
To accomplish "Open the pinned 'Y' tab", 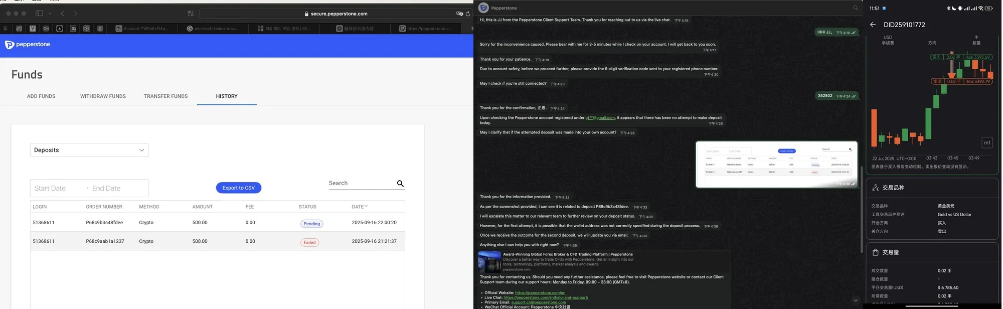I will (33, 29).
